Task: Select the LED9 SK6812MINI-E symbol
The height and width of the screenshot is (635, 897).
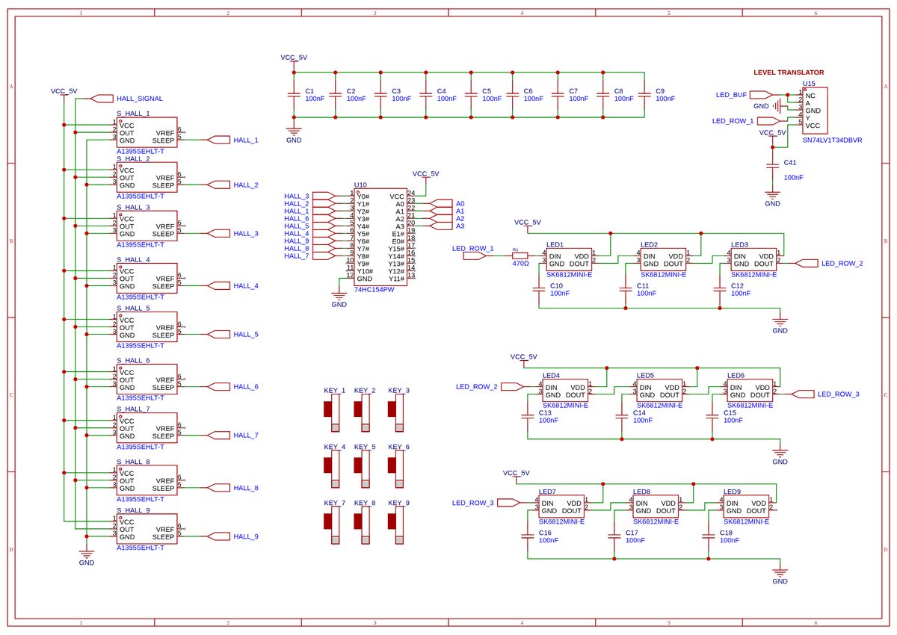Action: click(x=745, y=507)
